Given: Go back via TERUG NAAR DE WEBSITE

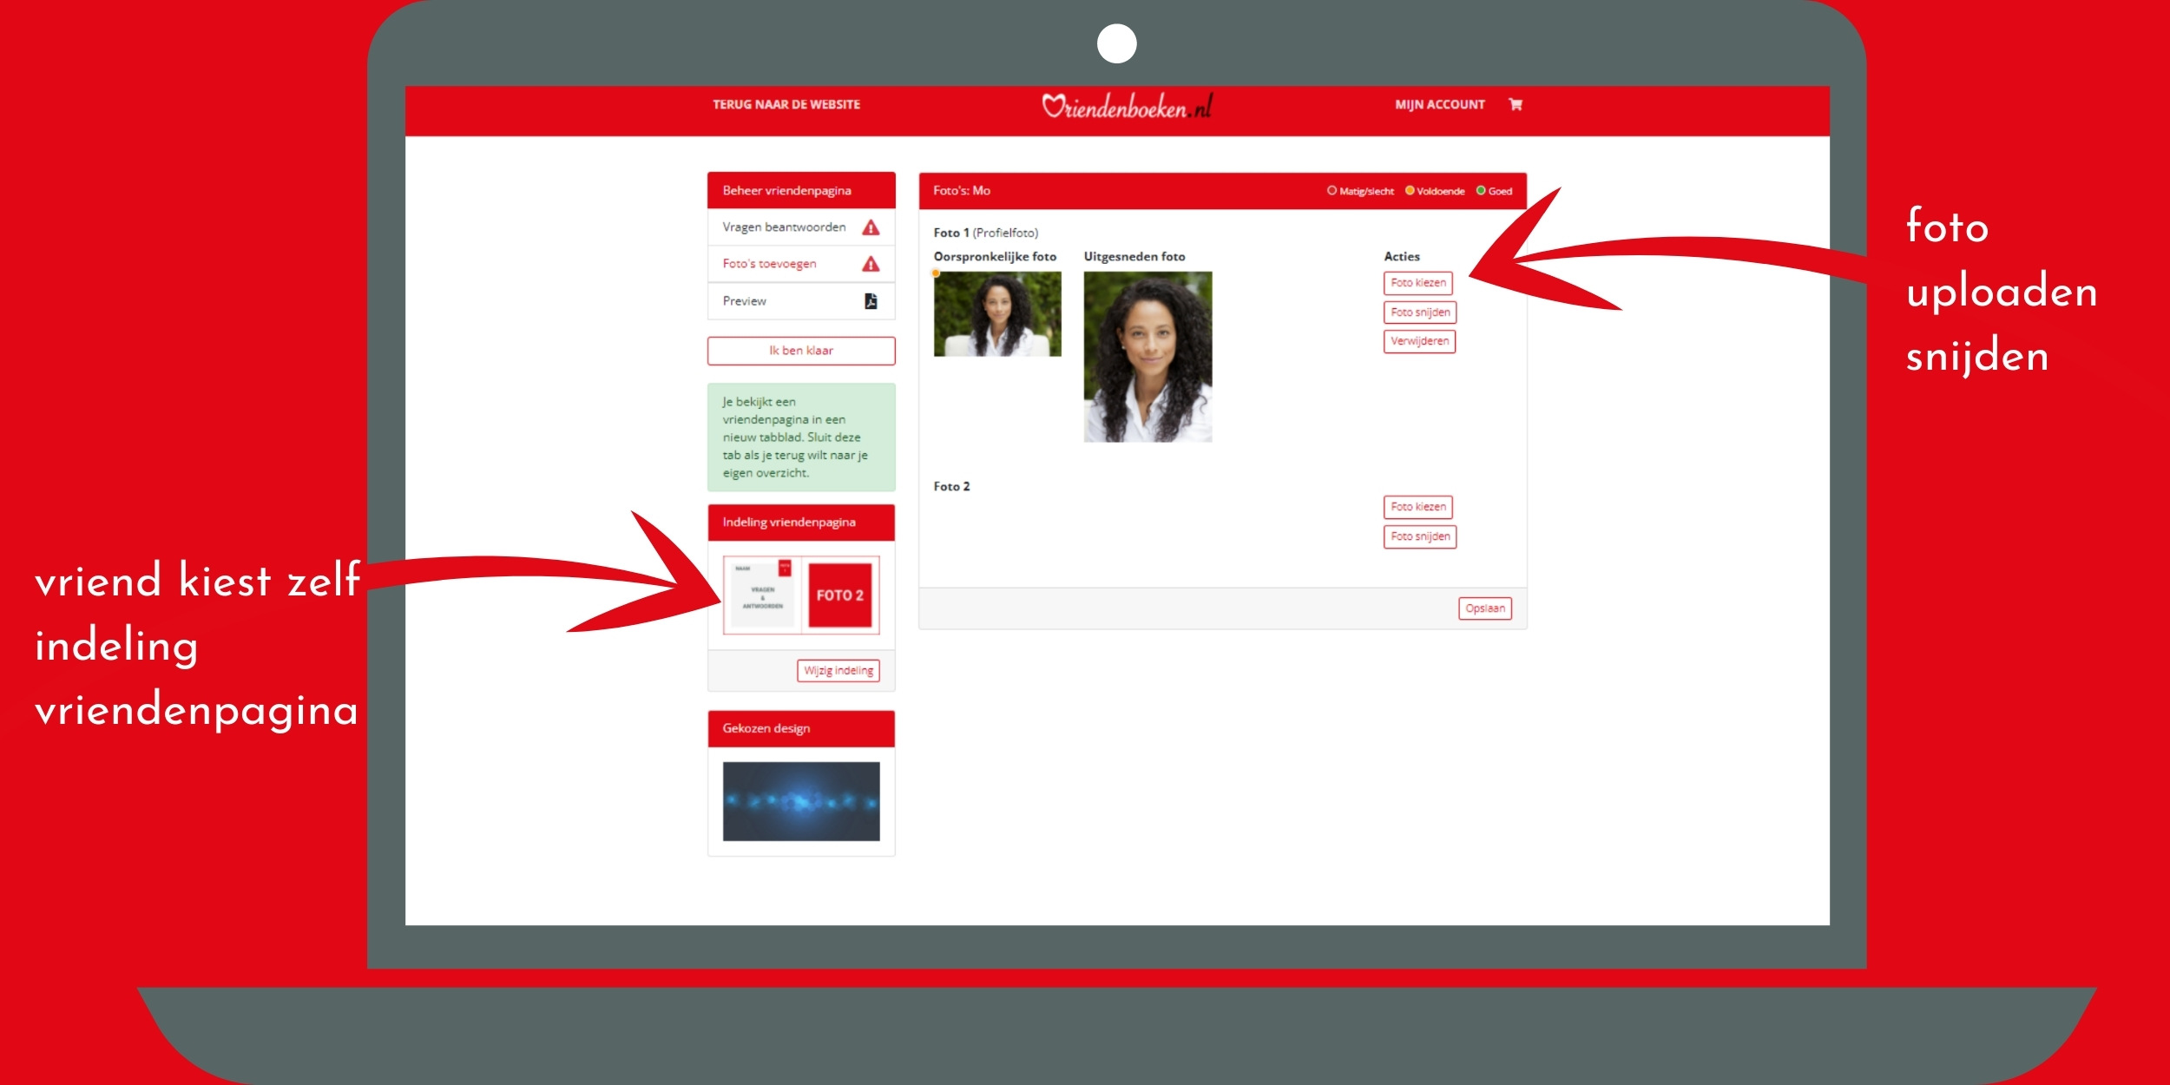Looking at the screenshot, I should (x=786, y=104).
